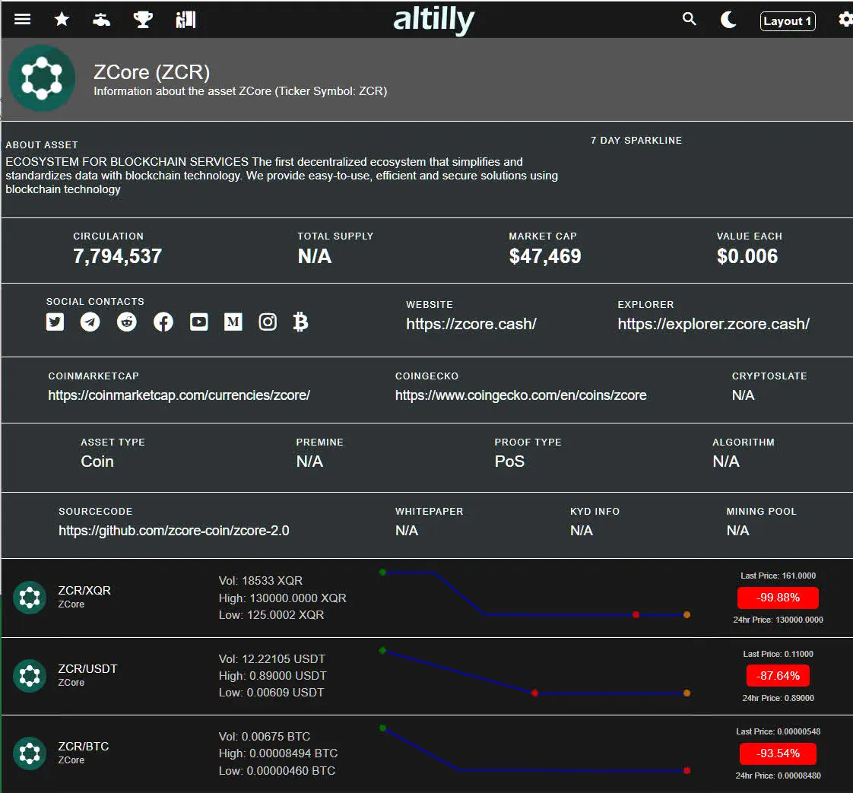Open the explorer.zcore.cash link
853x793 pixels.
click(x=714, y=324)
